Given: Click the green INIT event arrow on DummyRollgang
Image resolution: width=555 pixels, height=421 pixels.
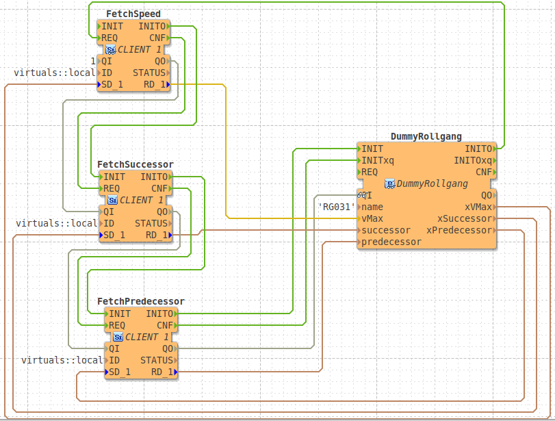Looking at the screenshot, I should pos(359,148).
